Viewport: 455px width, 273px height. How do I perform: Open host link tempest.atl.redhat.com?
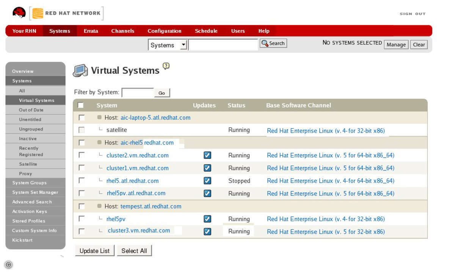click(x=151, y=206)
